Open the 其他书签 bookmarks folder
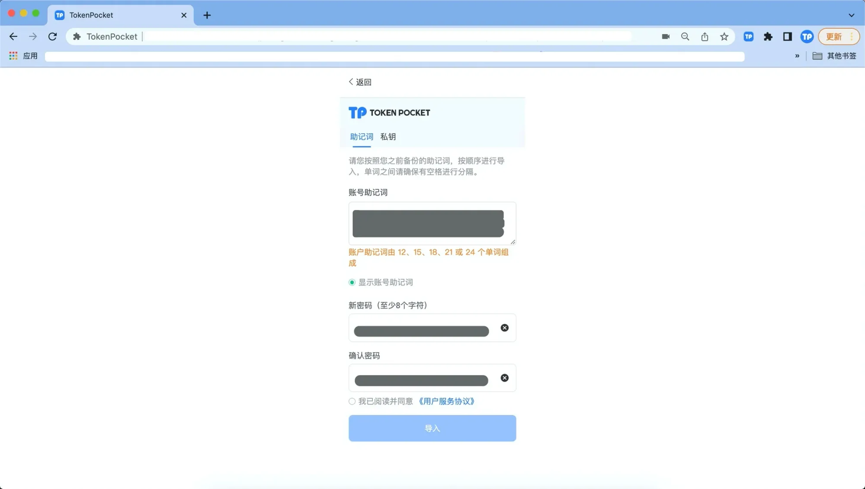This screenshot has height=489, width=865. (834, 56)
